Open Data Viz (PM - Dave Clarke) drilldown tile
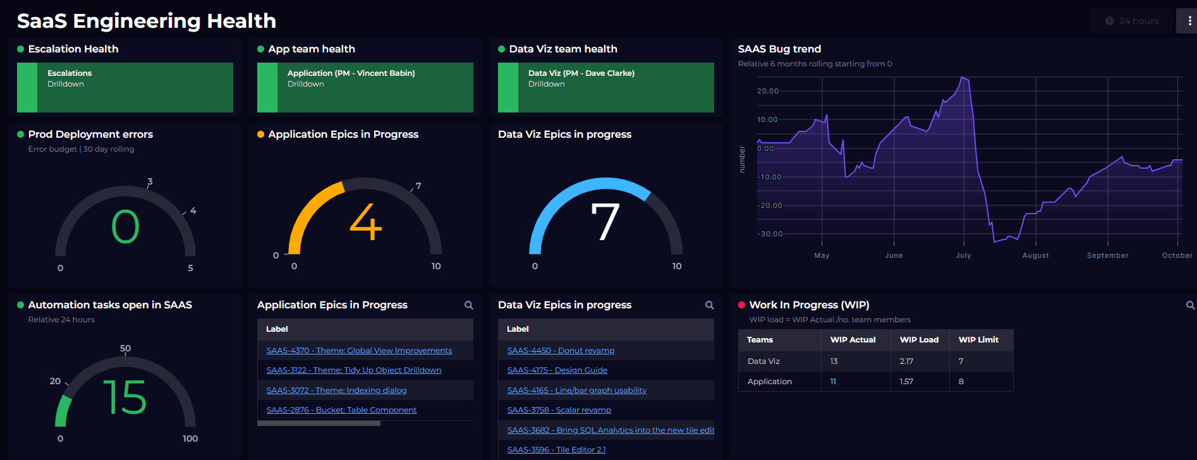This screenshot has height=460, width=1197. [606, 87]
